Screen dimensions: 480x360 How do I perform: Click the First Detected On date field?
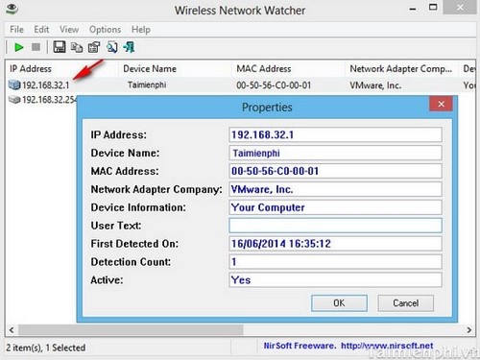(x=335, y=244)
